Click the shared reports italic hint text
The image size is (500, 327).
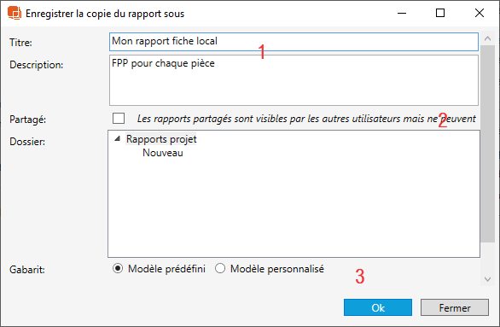click(306, 119)
